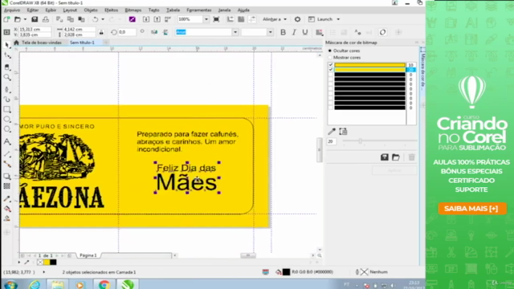Screen dimensions: 514x289
Task: Open the Efeitos menu
Action: tap(111, 10)
